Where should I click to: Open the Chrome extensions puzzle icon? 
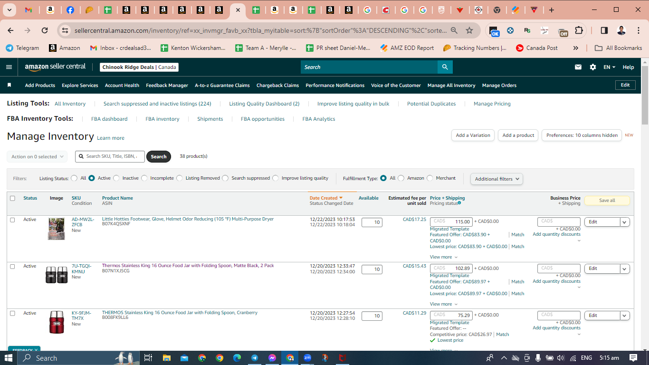(x=579, y=30)
